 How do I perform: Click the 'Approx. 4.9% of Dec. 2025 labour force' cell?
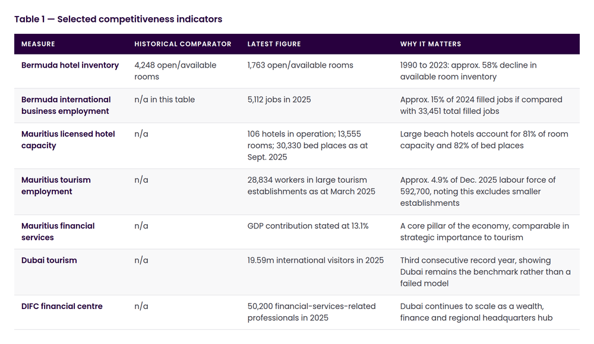pos(478,191)
